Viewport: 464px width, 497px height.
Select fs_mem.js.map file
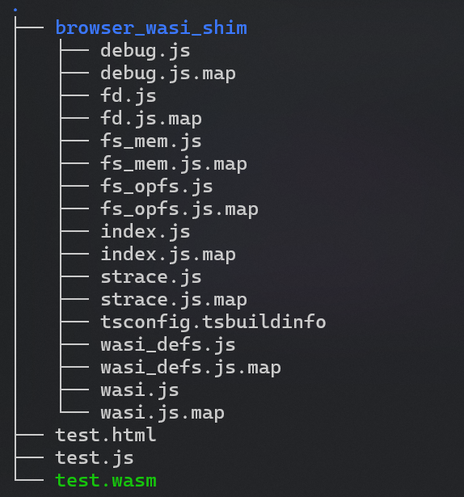[x=174, y=164]
